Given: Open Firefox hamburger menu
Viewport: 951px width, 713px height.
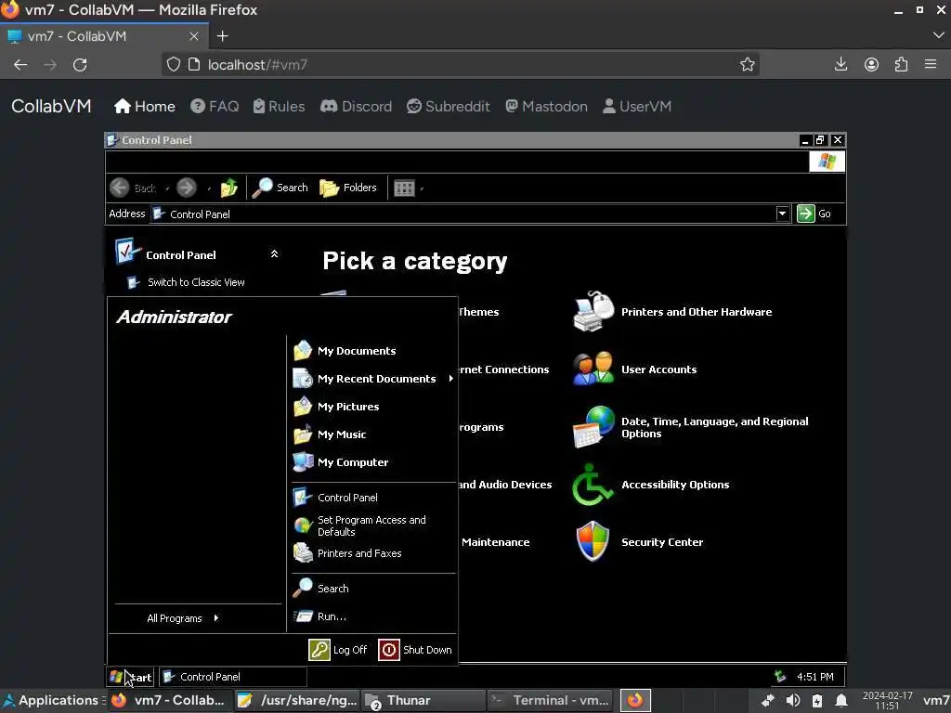Looking at the screenshot, I should 931,64.
